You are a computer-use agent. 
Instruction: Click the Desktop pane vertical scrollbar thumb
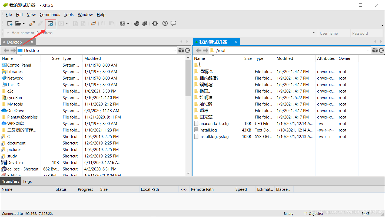[x=188, y=78]
